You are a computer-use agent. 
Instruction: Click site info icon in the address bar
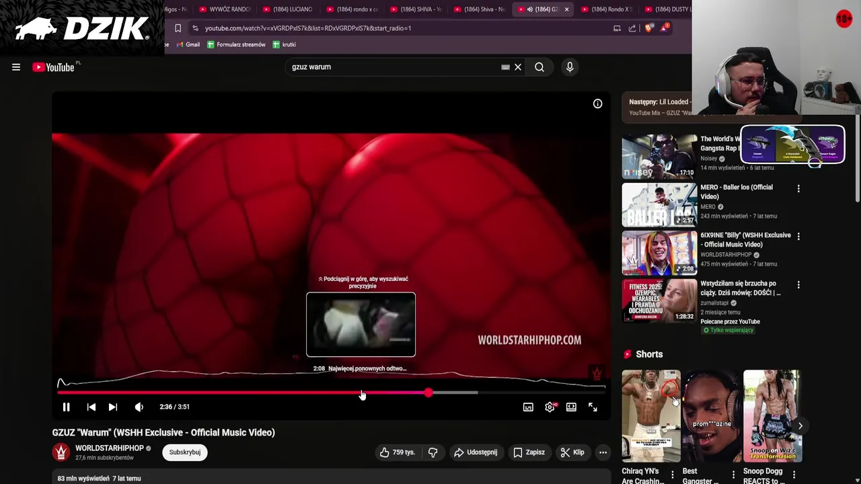[x=195, y=28]
